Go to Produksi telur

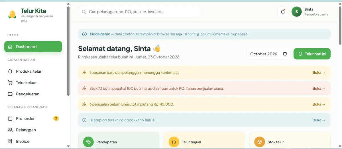click(x=33, y=71)
